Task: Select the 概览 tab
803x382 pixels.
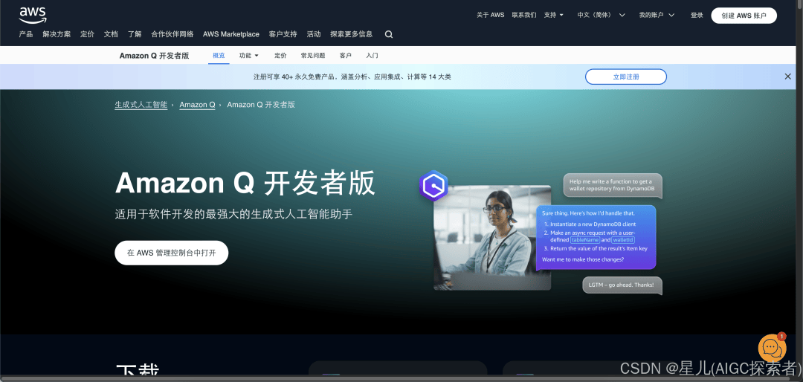Action: [x=219, y=56]
